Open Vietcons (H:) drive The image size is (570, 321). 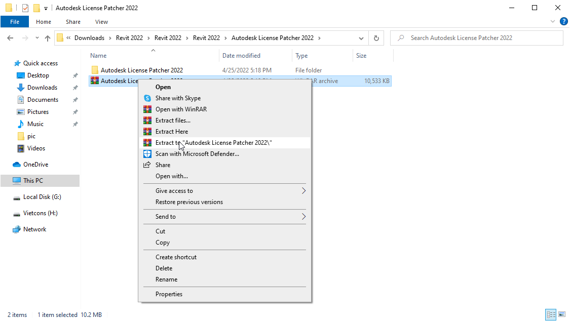[x=40, y=213]
